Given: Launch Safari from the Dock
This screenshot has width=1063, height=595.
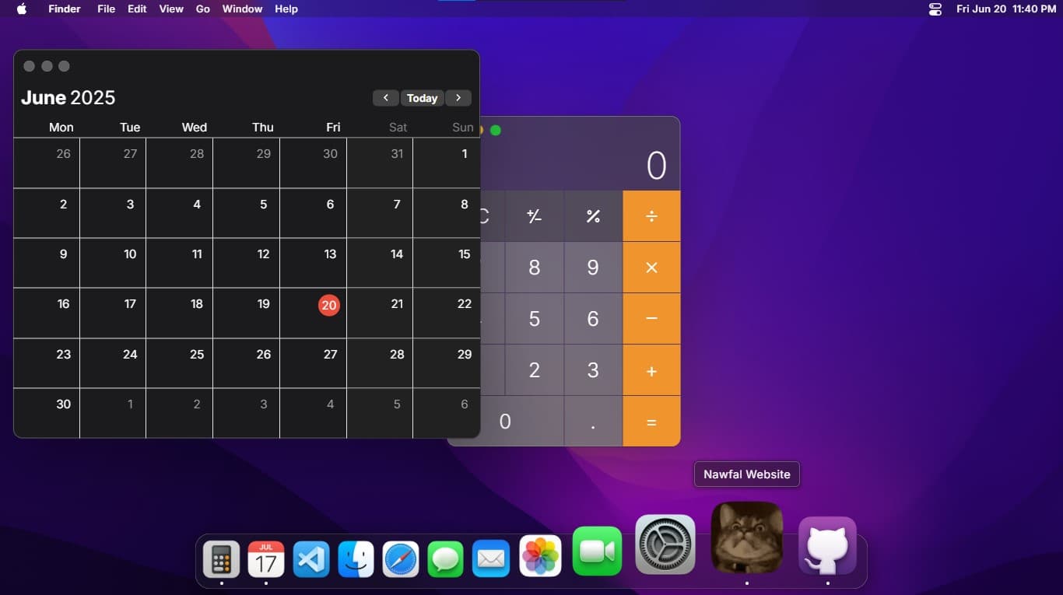Looking at the screenshot, I should tap(400, 558).
